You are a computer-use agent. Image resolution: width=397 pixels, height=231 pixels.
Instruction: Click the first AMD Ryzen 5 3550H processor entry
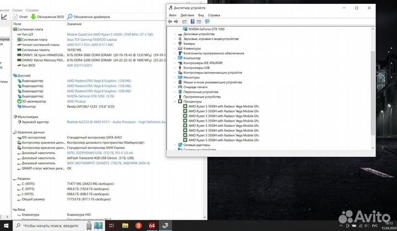[x=223, y=106]
